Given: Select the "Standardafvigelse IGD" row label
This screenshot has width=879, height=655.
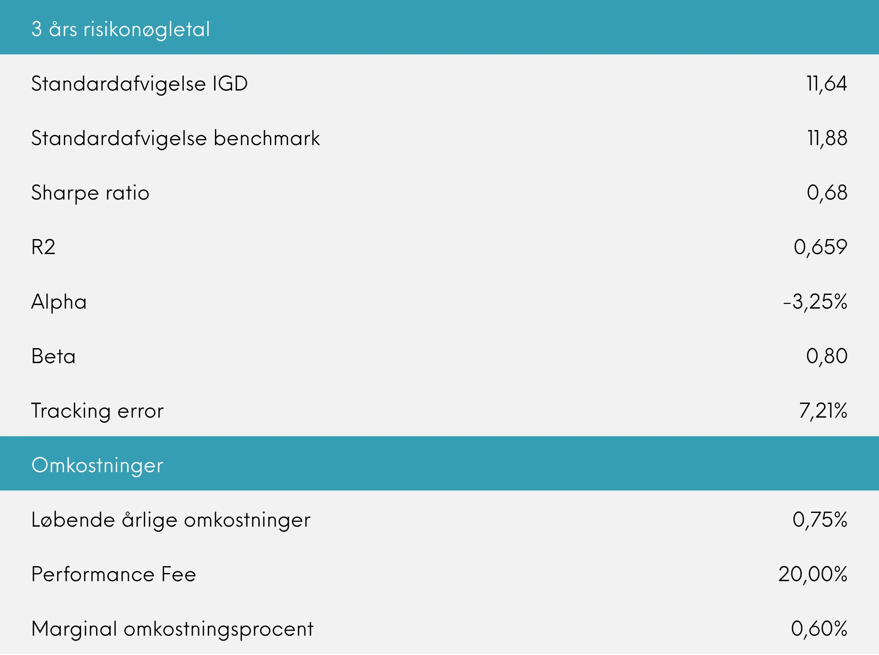Looking at the screenshot, I should click(x=139, y=83).
